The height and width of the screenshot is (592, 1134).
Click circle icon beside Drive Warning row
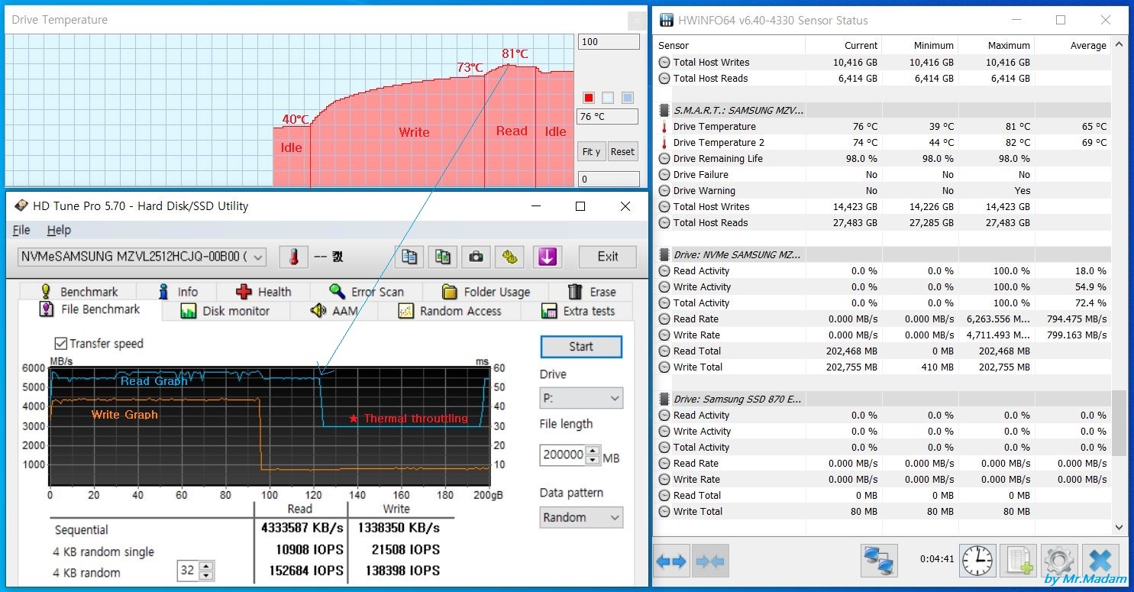point(664,191)
